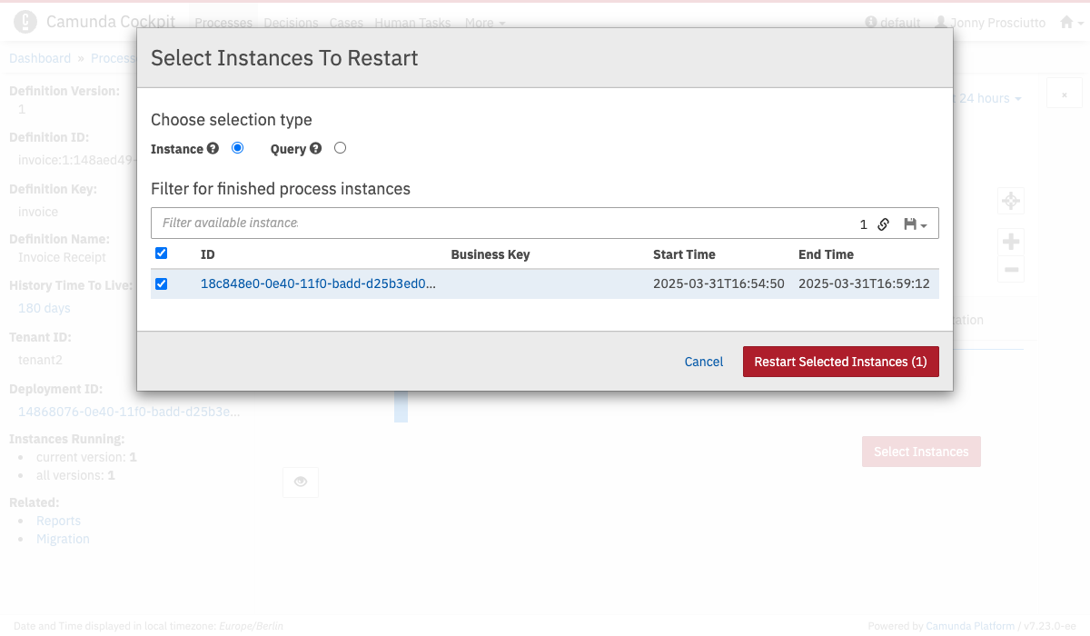This screenshot has width=1090, height=636.
Task: Toggle the eye visibility button
Action: point(300,482)
